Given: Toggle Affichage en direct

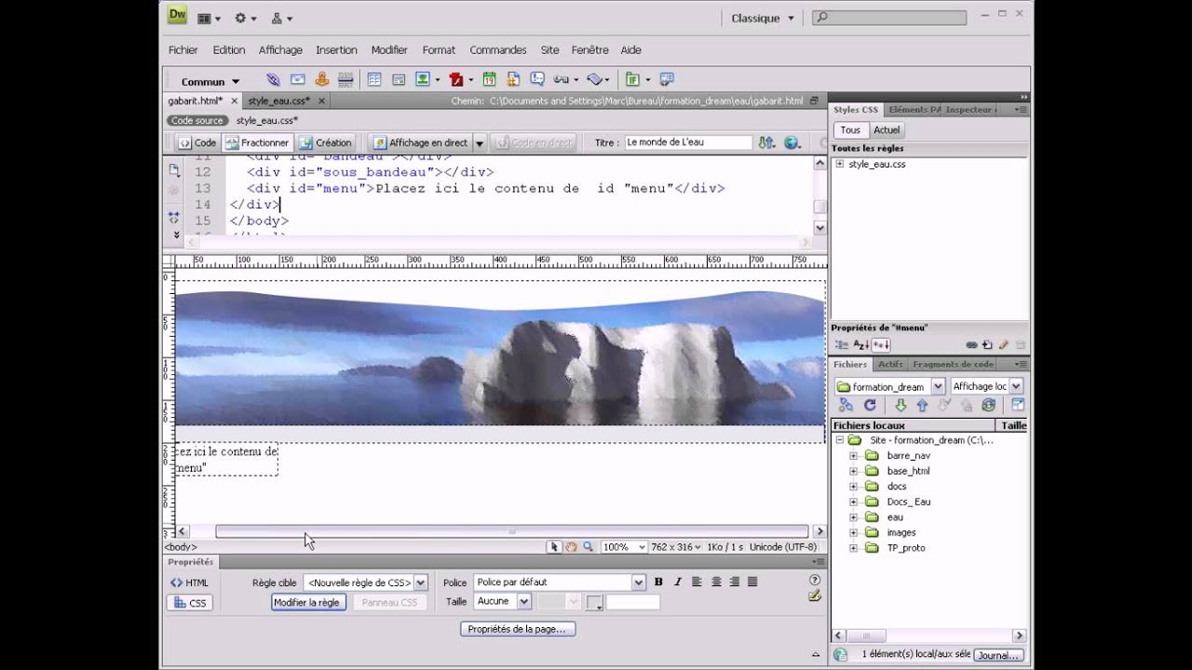Looking at the screenshot, I should pyautogui.click(x=420, y=142).
